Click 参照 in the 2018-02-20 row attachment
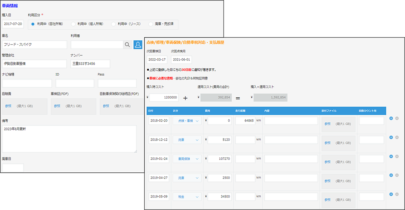The height and width of the screenshot is (210, 405). click(328, 124)
